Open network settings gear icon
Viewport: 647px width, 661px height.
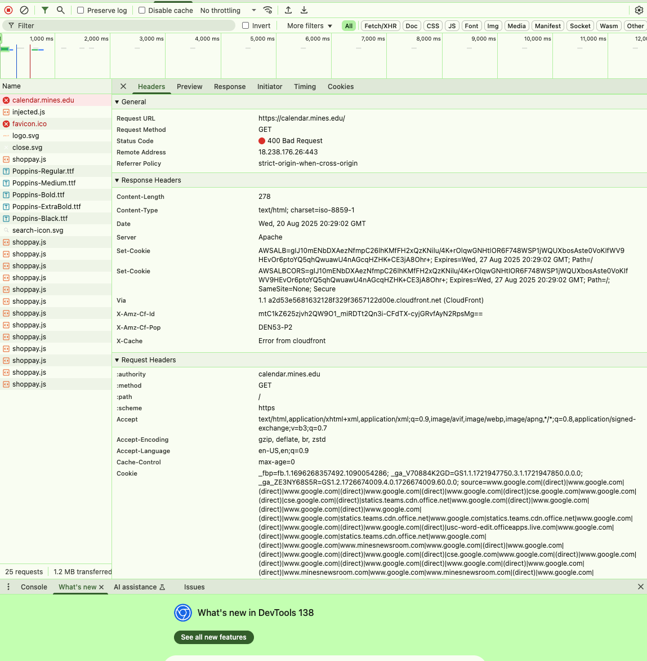click(x=639, y=10)
